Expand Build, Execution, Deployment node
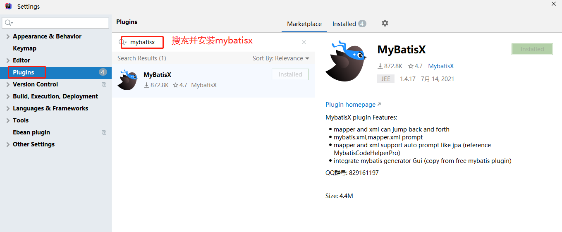The image size is (562, 232). tap(8, 96)
